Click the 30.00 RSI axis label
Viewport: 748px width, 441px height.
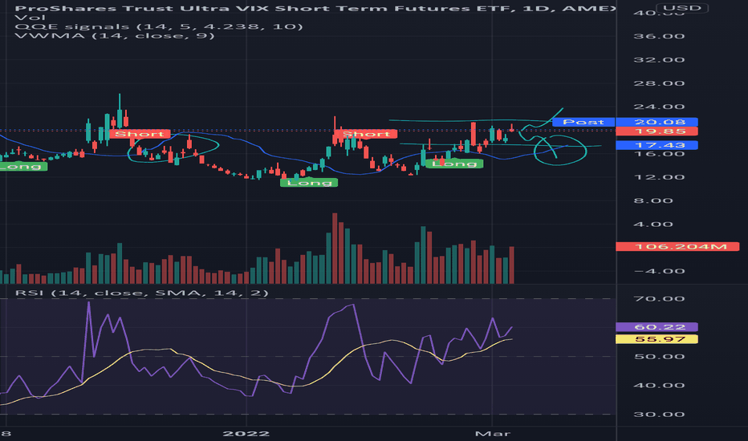[659, 415]
